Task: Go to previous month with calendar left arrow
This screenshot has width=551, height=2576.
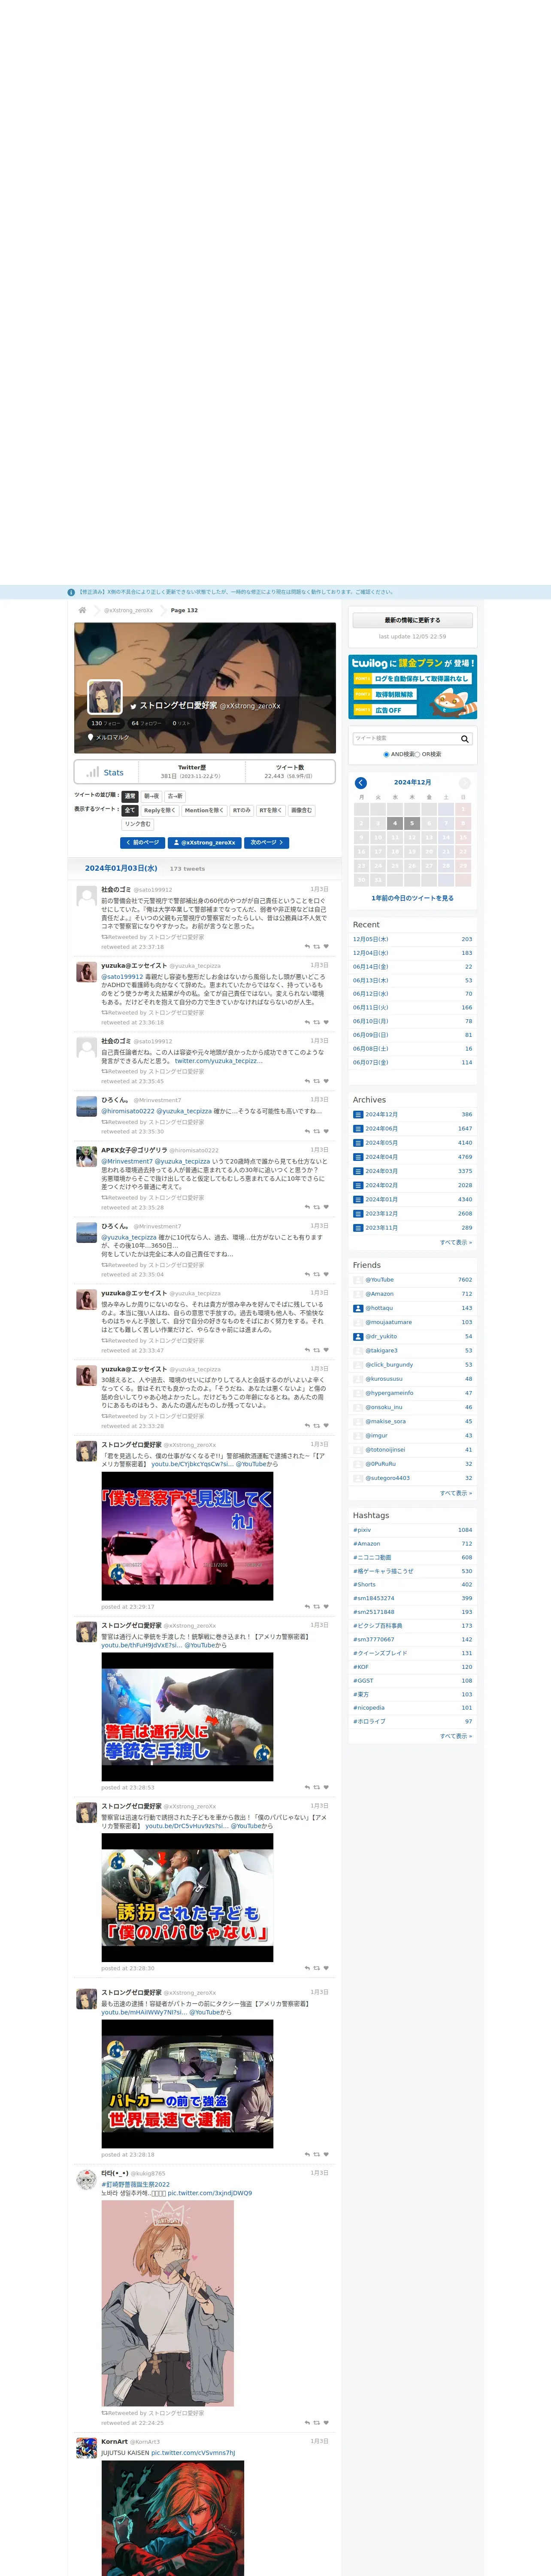Action: [361, 783]
